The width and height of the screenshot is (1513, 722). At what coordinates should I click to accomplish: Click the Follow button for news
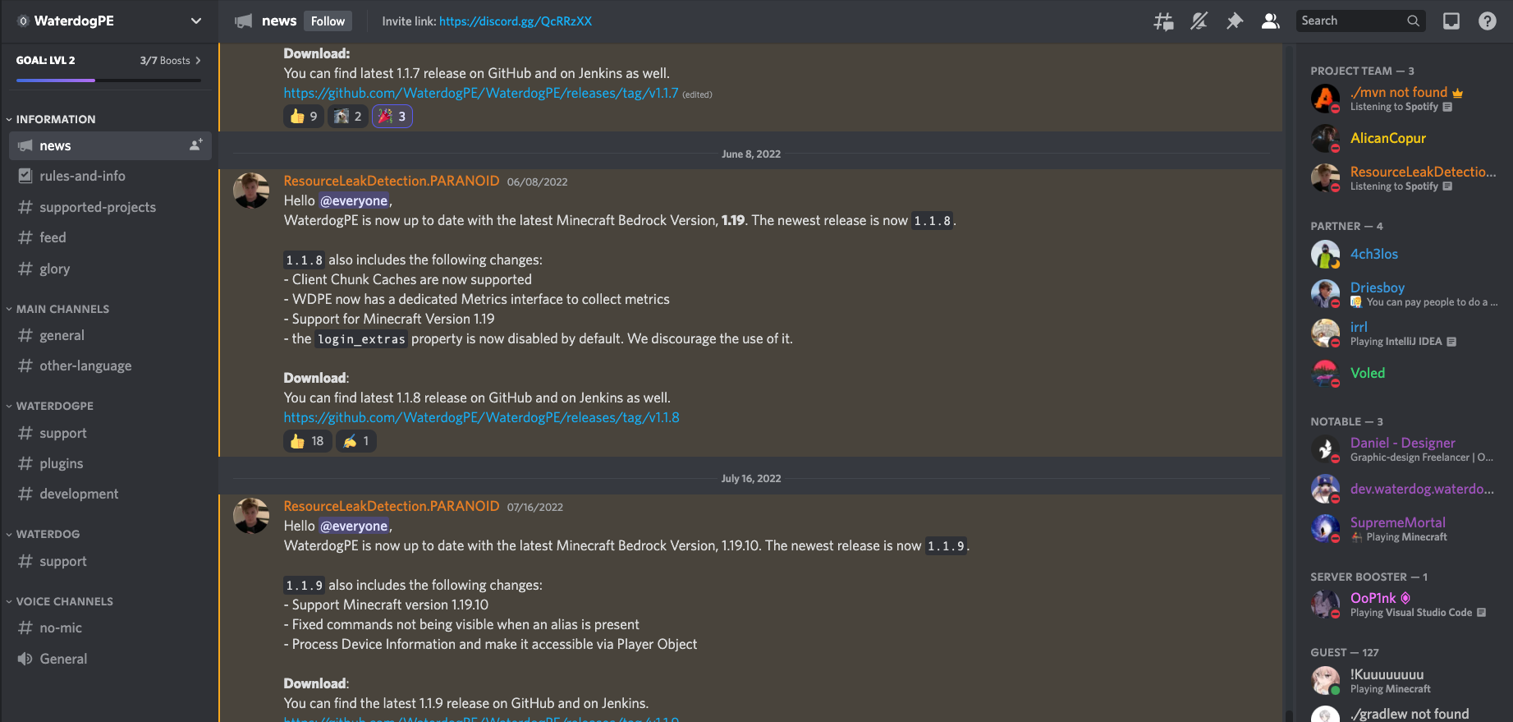click(328, 21)
